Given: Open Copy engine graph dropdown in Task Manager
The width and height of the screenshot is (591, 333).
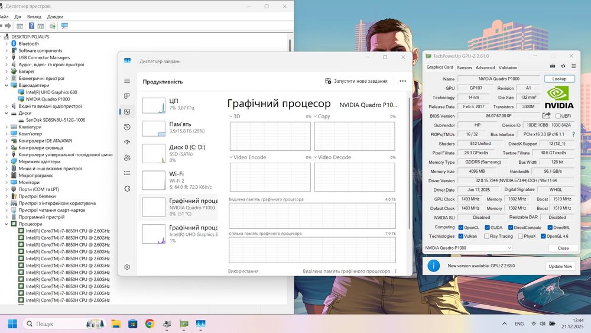Looking at the screenshot, I should click(316, 116).
